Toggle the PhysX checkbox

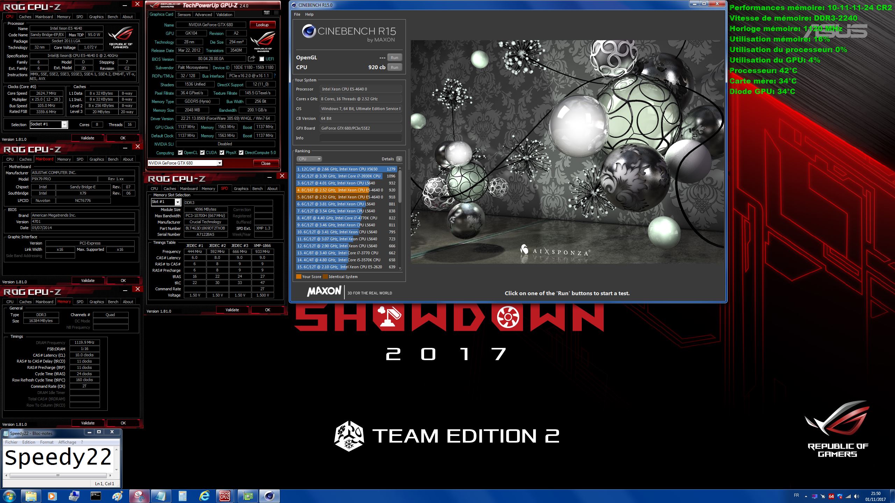[222, 153]
